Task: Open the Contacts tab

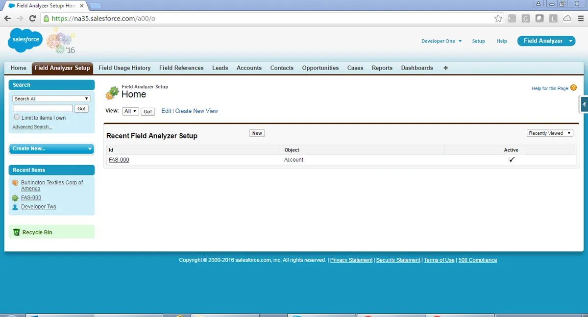Action: [282, 68]
